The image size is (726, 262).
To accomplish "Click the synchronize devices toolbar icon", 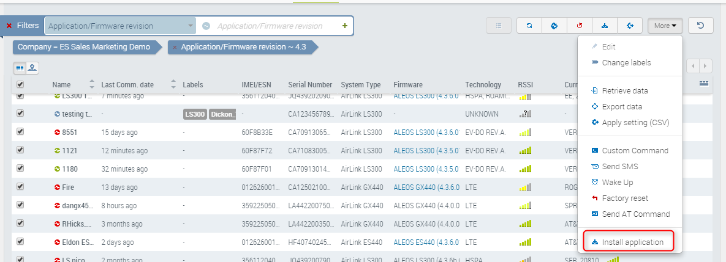I will pyautogui.click(x=529, y=26).
